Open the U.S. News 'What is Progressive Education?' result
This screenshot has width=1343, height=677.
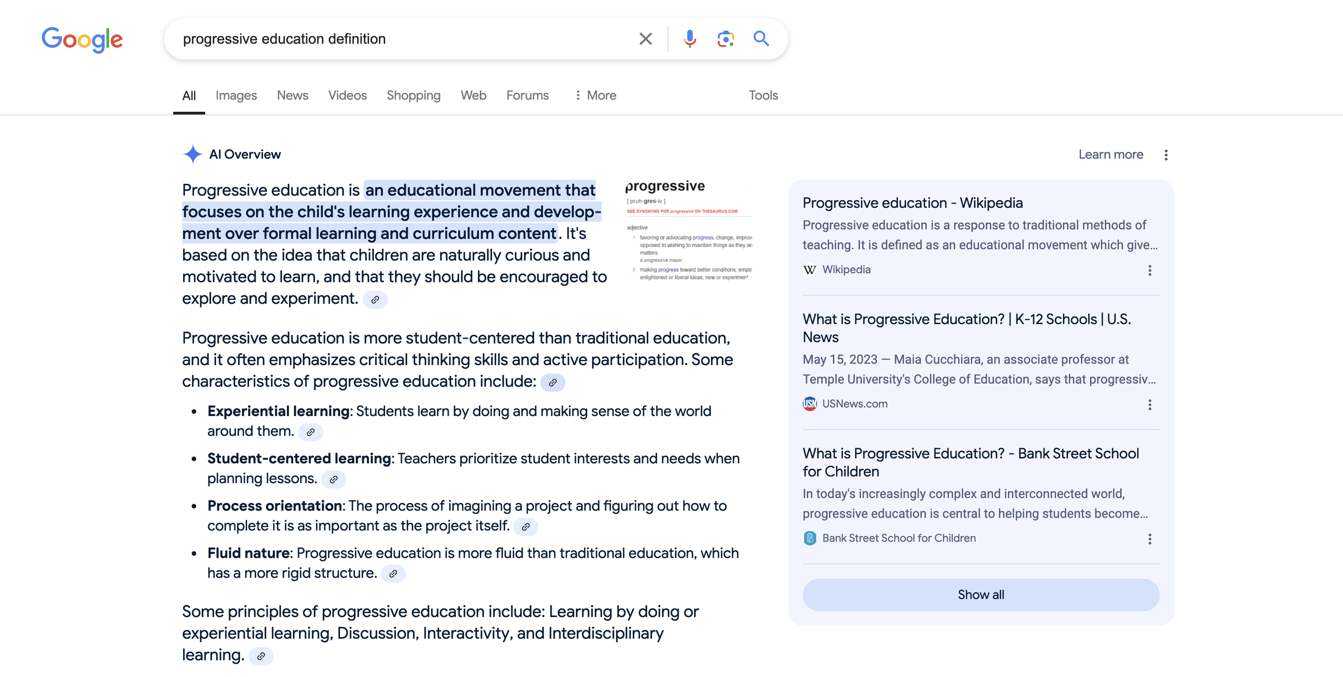click(966, 328)
